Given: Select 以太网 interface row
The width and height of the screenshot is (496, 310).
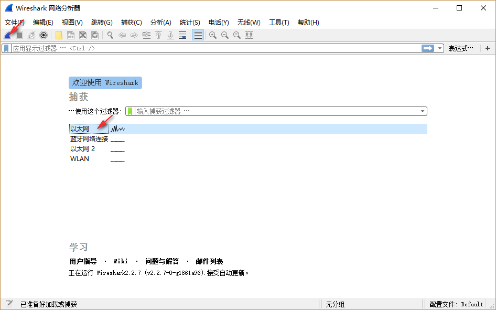Looking at the screenshot, I should pos(248,129).
